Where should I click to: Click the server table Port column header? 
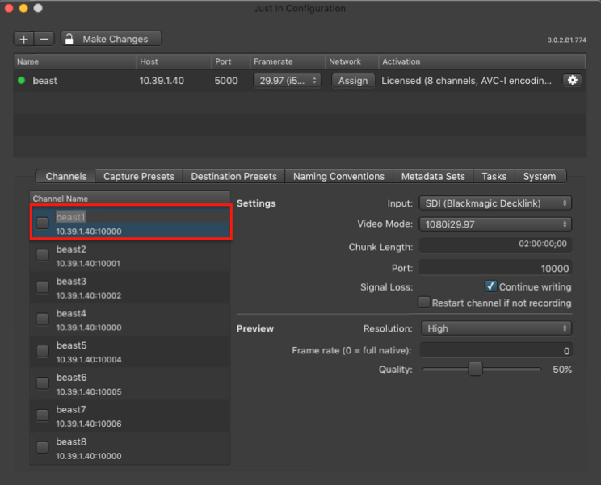click(230, 61)
